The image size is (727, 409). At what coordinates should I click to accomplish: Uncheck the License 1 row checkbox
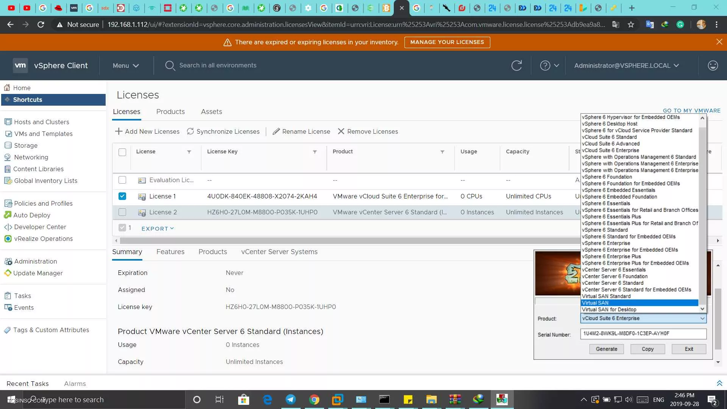pos(122,196)
